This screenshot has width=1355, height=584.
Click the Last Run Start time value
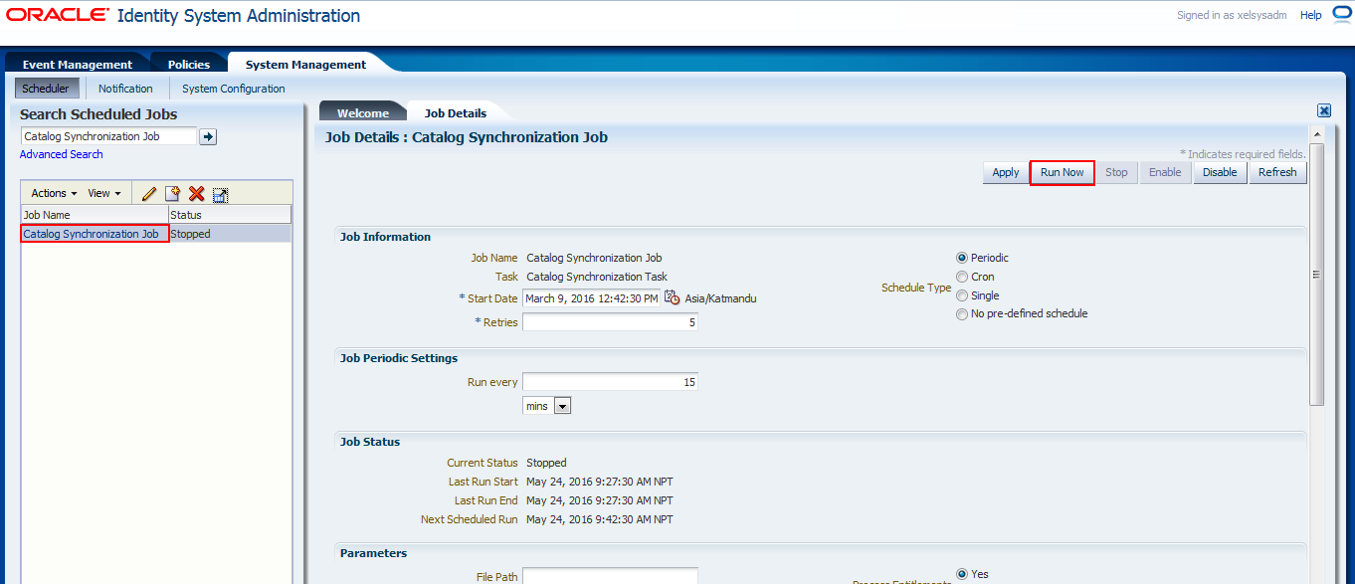click(x=600, y=482)
